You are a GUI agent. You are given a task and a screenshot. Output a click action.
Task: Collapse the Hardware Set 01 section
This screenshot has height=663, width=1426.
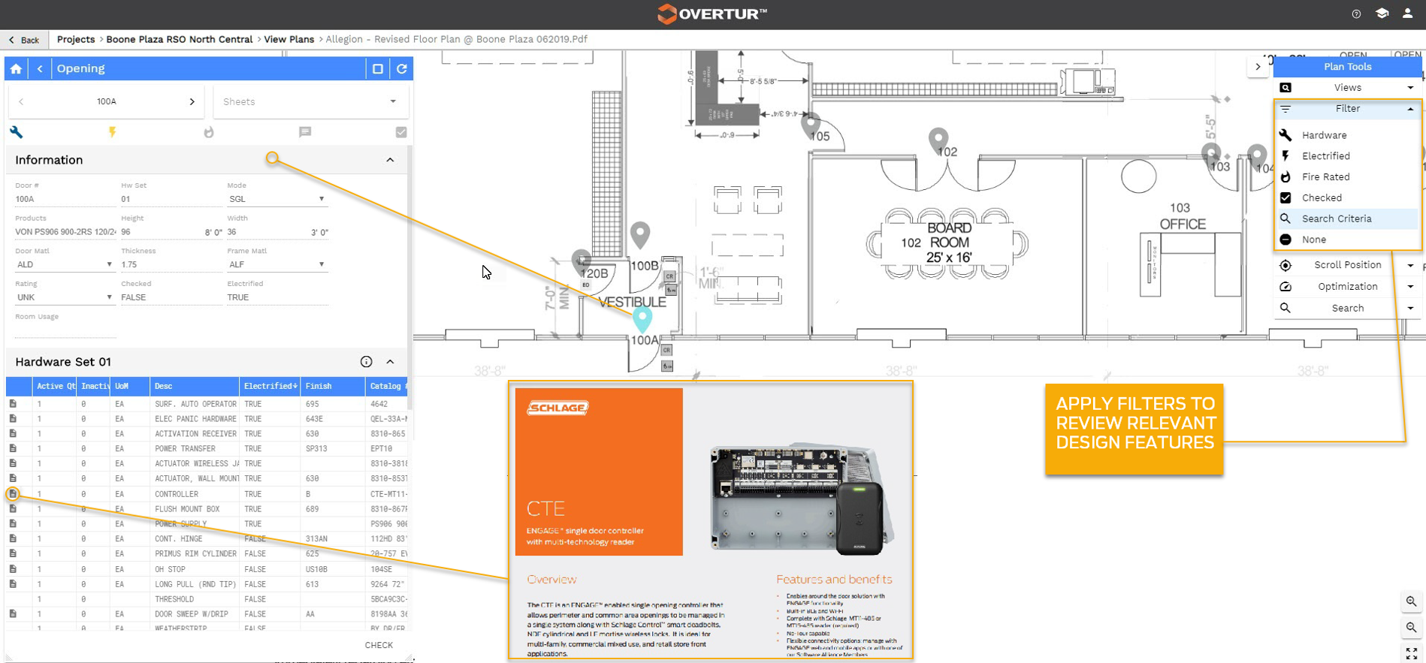point(390,362)
